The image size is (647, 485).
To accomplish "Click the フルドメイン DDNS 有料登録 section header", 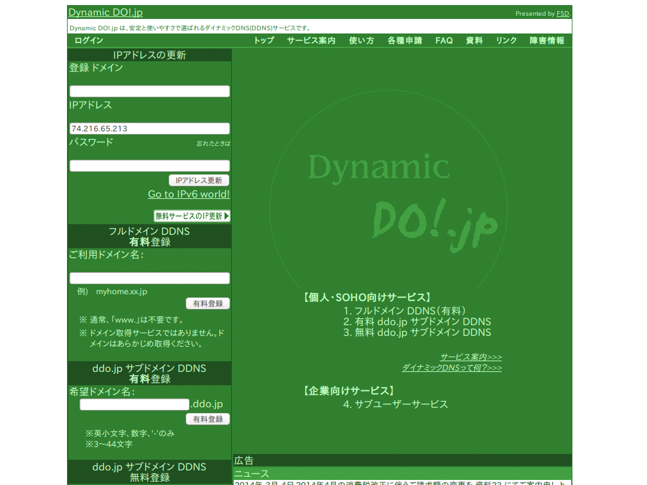I will (x=149, y=236).
